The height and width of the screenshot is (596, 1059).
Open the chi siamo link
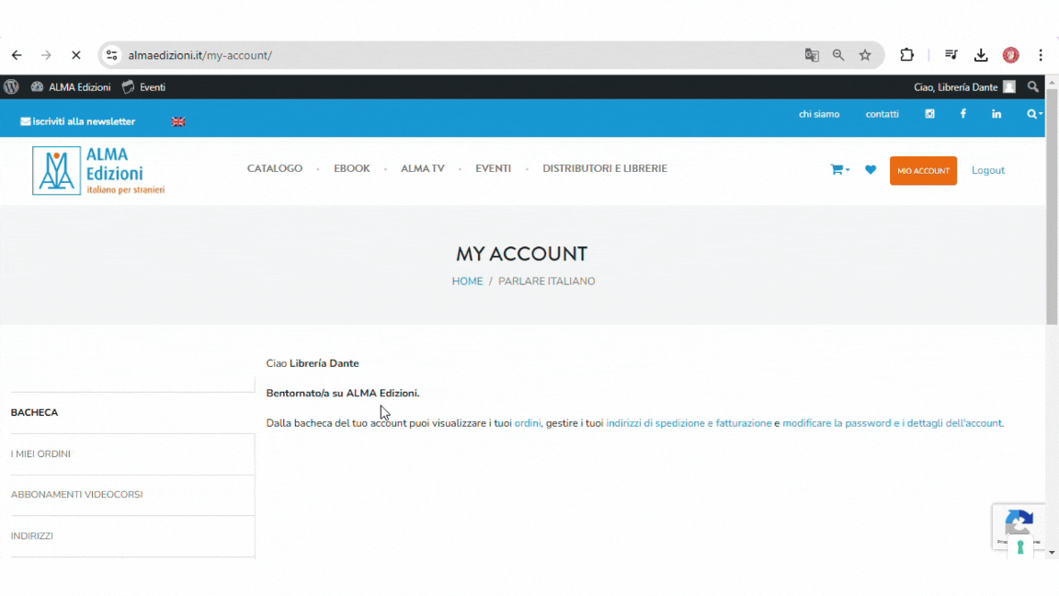819,114
